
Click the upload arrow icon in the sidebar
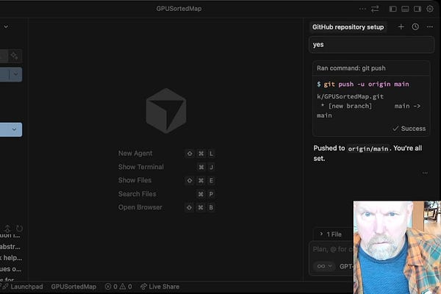coord(7,228)
